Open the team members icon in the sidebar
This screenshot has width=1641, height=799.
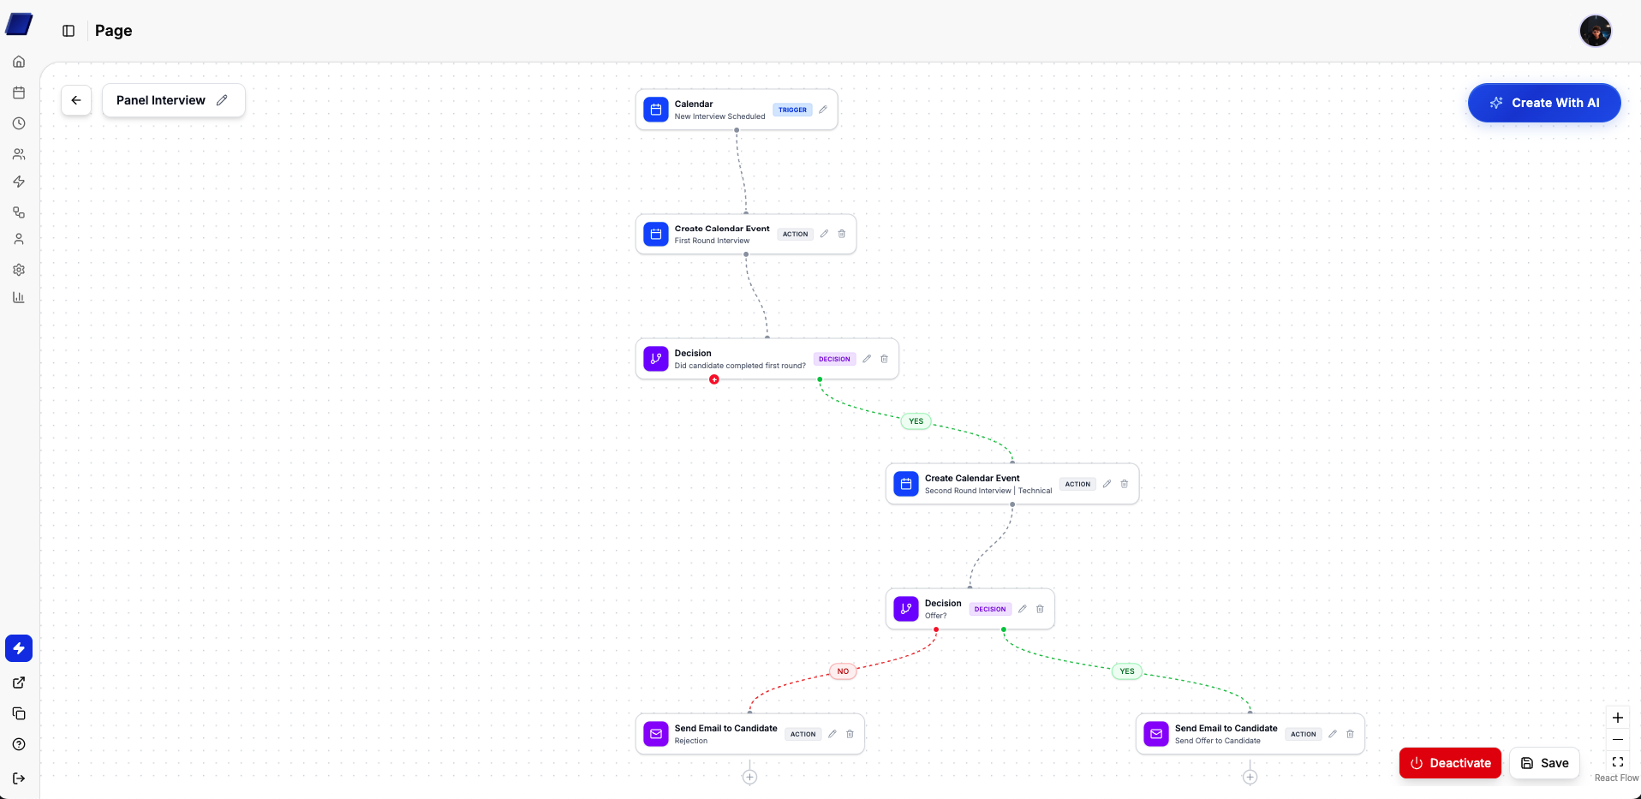(19, 154)
